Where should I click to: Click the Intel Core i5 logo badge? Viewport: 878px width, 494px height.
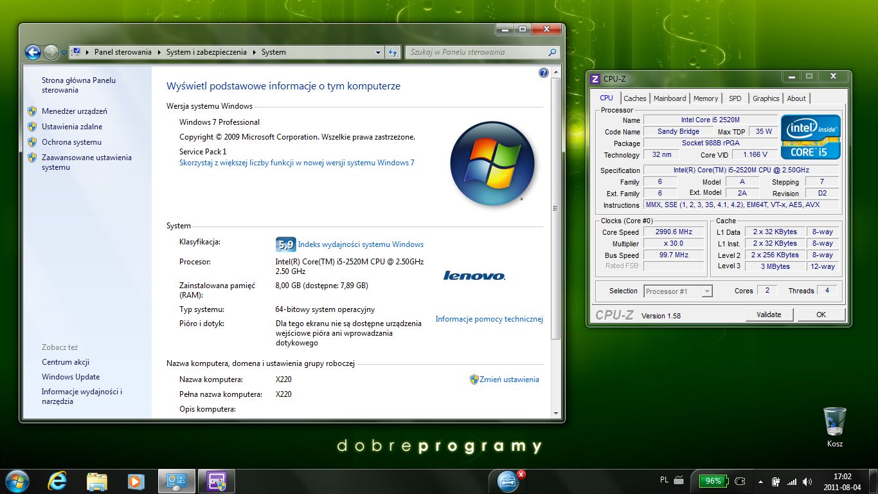811,137
